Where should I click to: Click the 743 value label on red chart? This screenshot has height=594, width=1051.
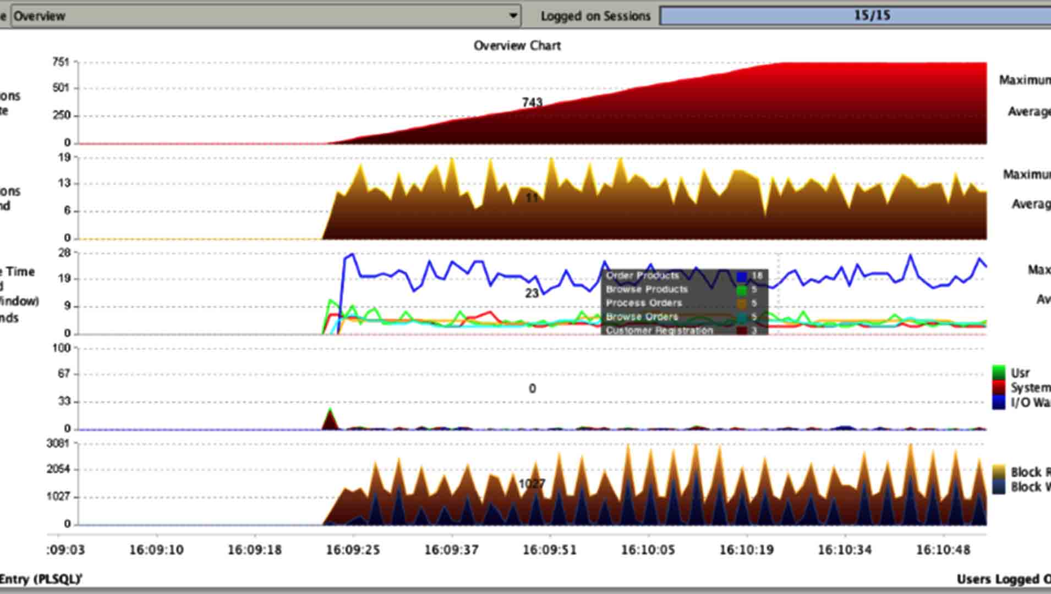coord(532,102)
